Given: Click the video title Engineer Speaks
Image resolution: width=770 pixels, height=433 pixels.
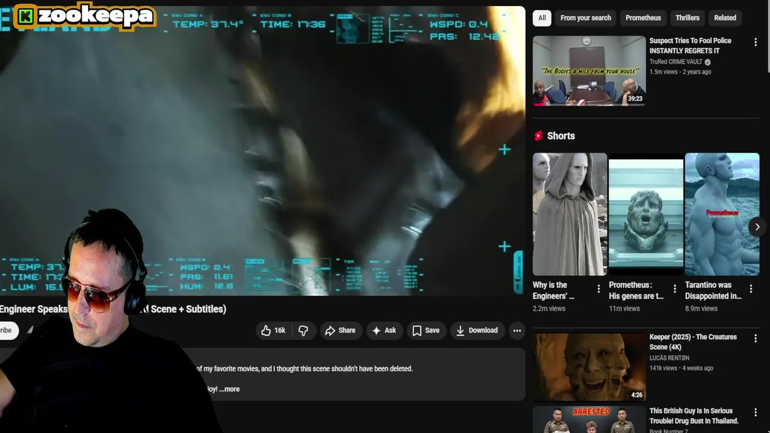Looking at the screenshot, I should click(x=113, y=309).
